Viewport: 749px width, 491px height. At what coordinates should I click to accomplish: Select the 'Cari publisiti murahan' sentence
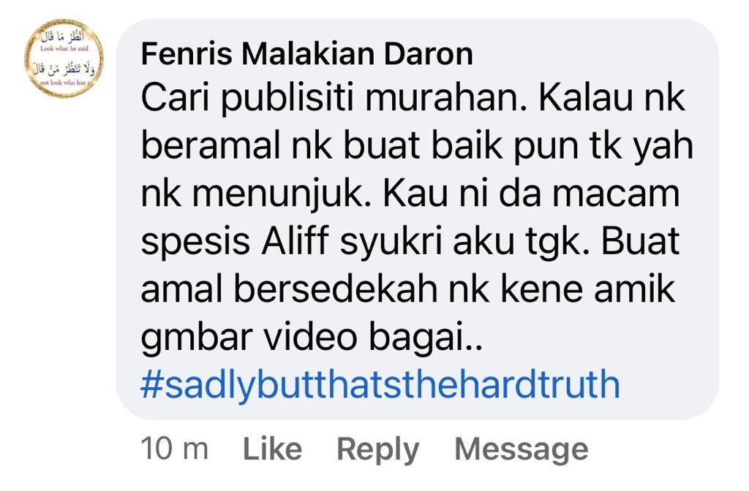point(334,99)
